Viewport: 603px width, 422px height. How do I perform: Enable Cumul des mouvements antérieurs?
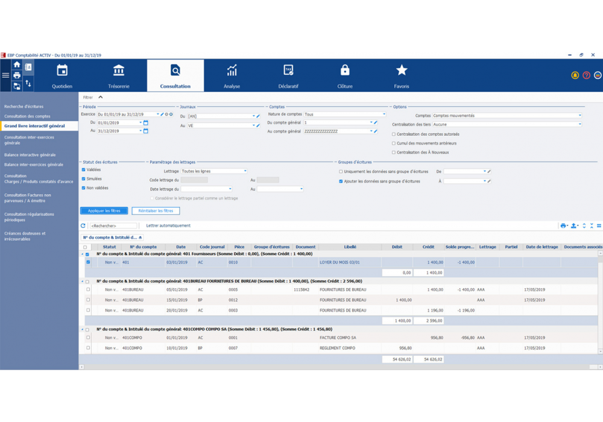[394, 143]
